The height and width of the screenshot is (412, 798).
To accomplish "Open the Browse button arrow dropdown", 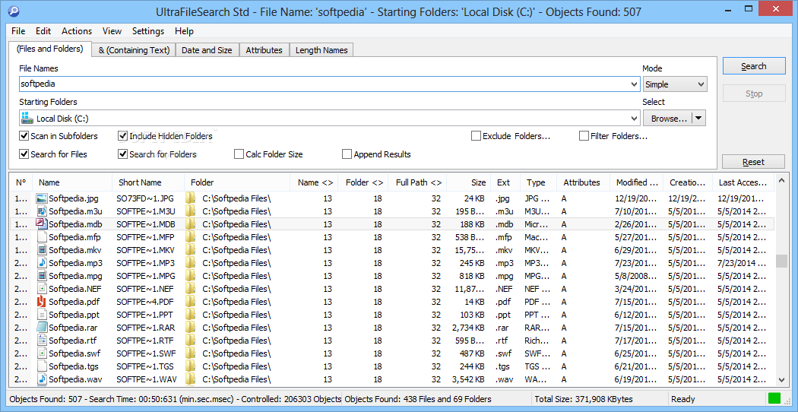I will click(x=698, y=118).
